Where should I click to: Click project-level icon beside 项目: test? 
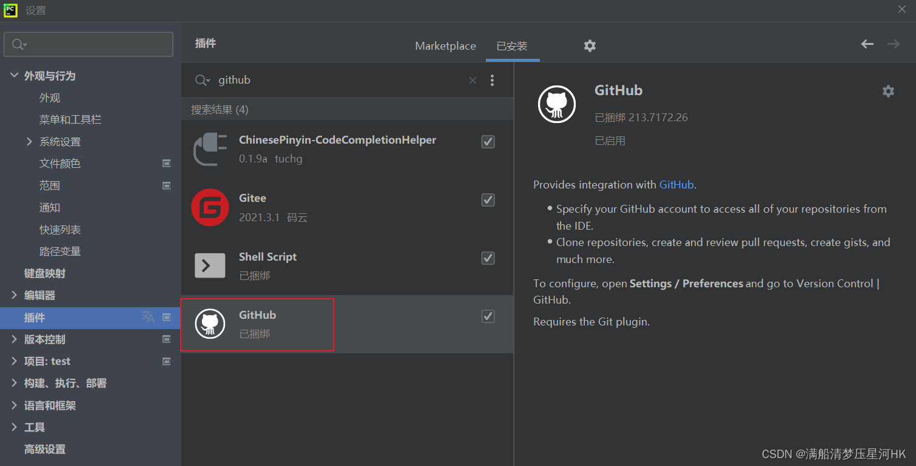(166, 361)
